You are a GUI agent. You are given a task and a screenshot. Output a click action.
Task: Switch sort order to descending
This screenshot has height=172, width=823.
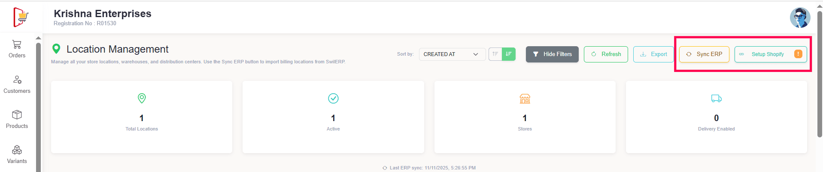point(509,54)
